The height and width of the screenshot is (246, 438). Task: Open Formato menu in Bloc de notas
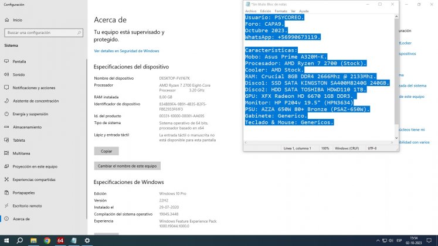tap(281, 11)
